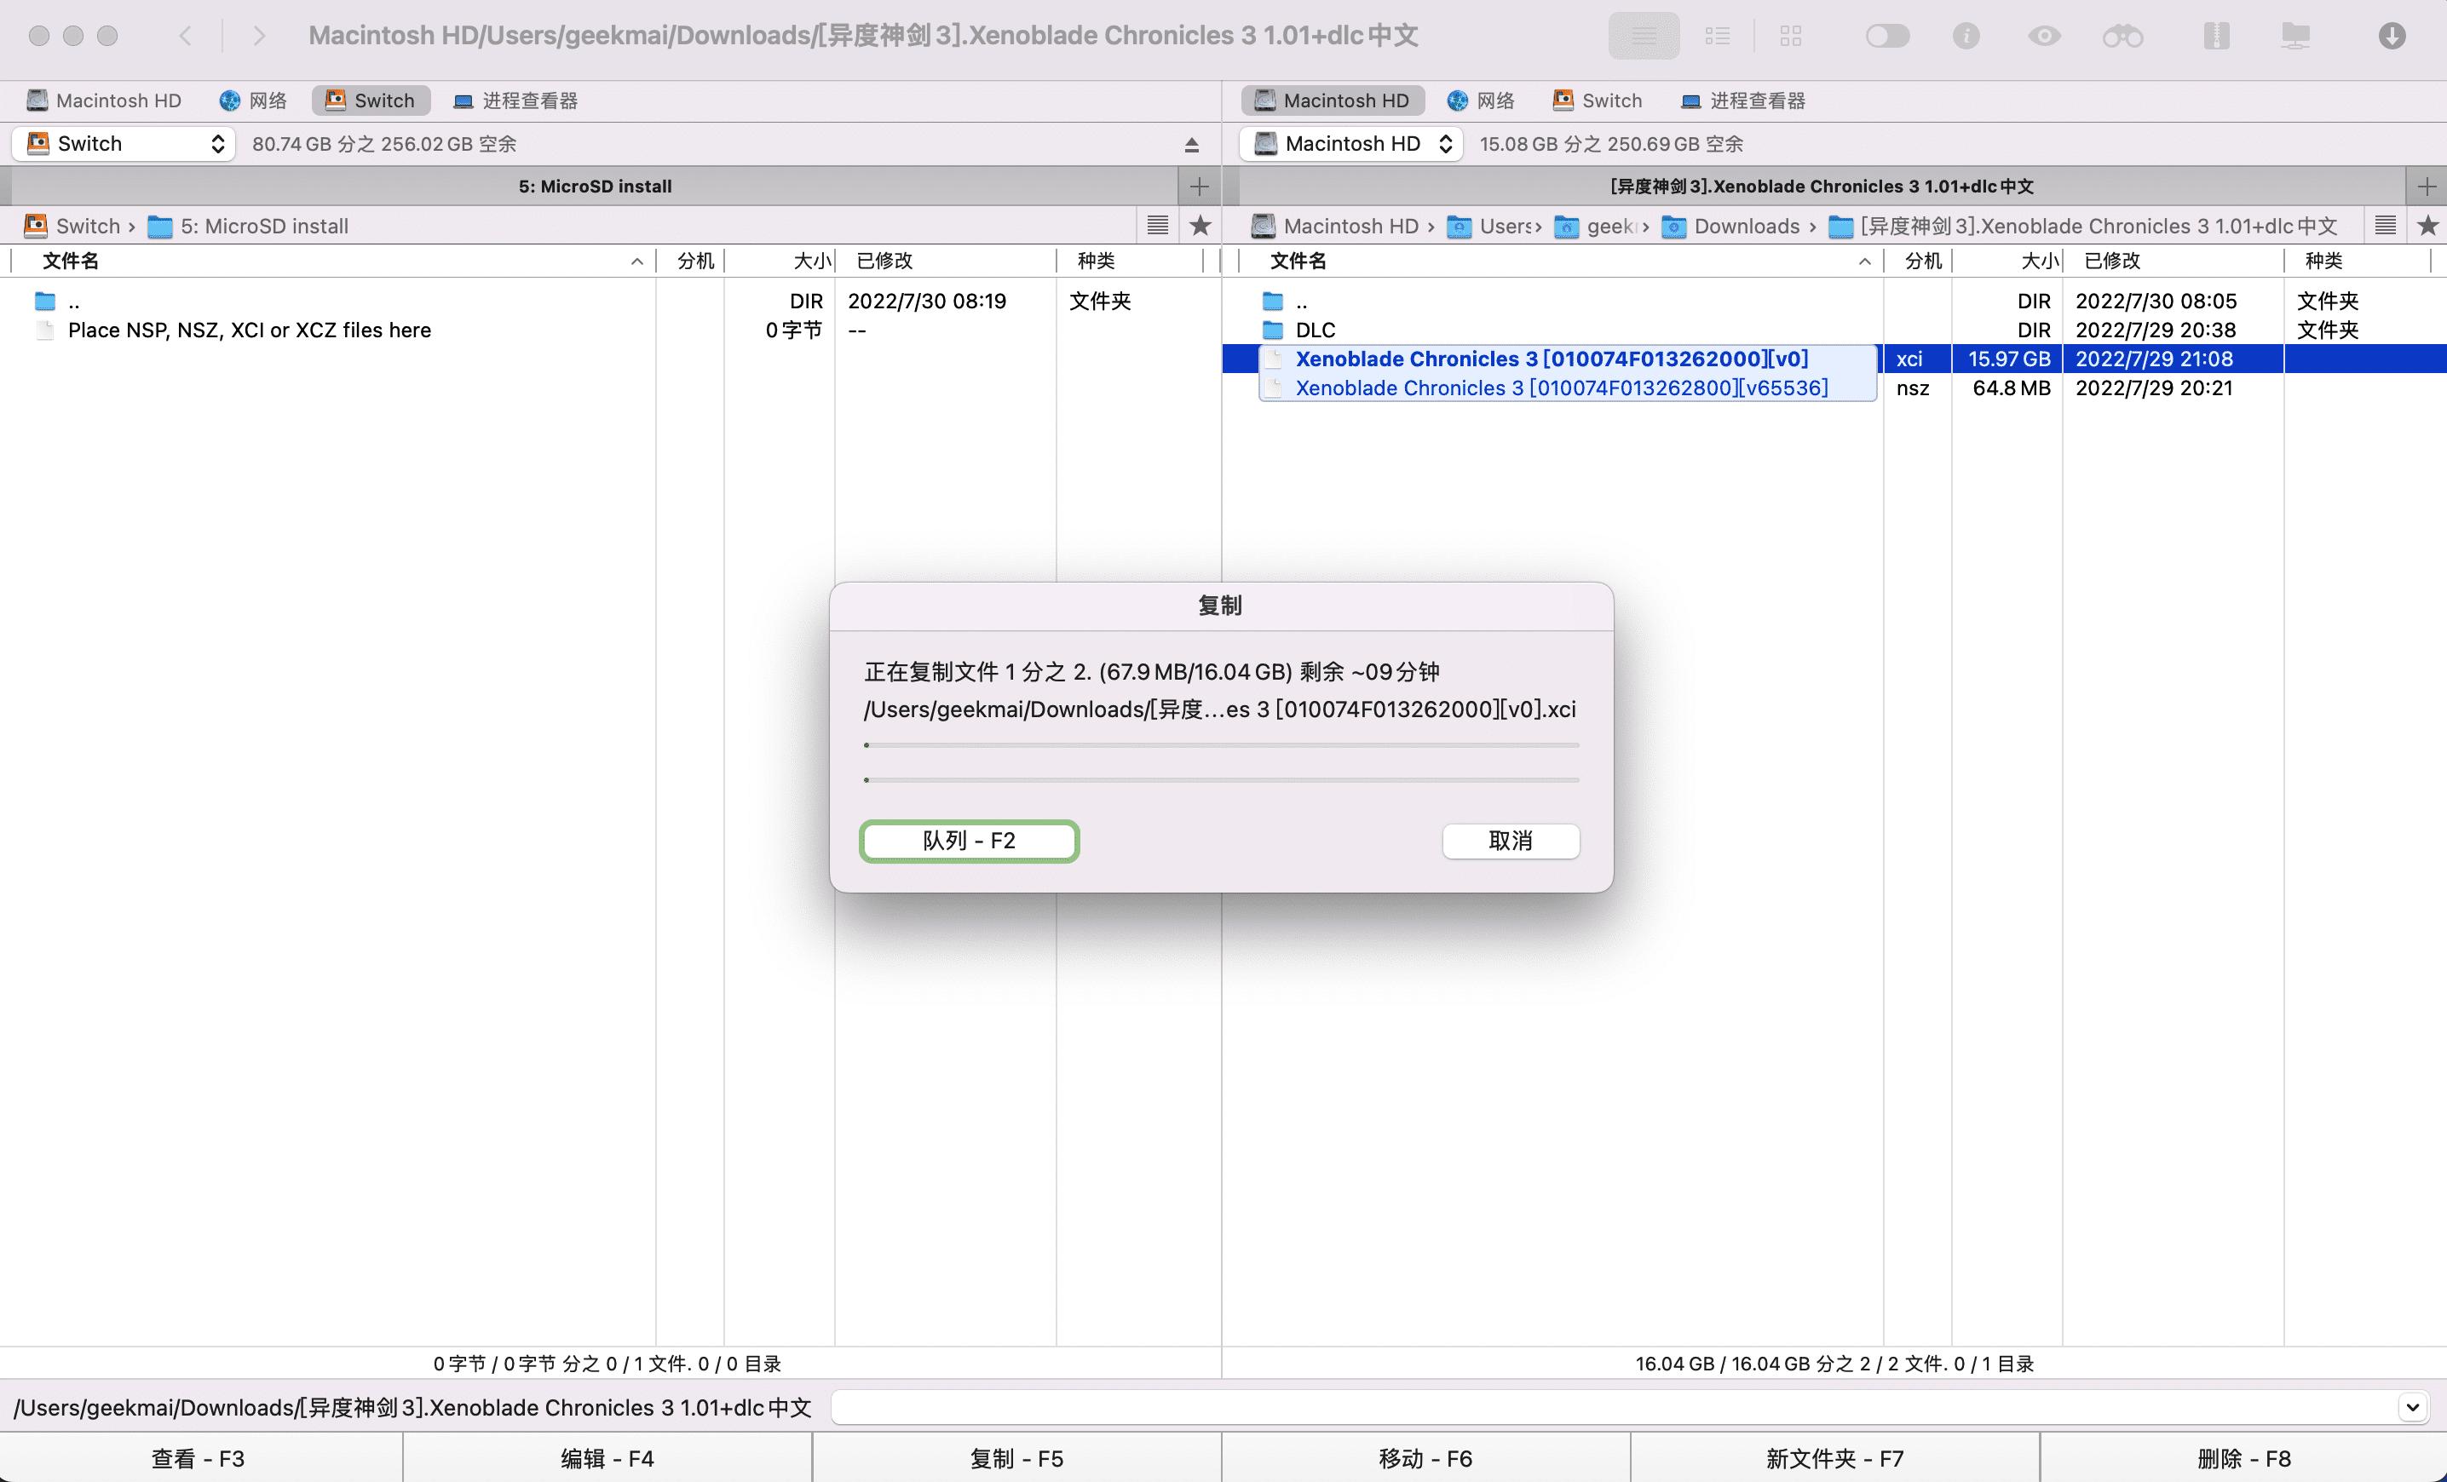
Task: Select the Xenoblade Chronicles 3 nsz file
Action: [x=1559, y=388]
